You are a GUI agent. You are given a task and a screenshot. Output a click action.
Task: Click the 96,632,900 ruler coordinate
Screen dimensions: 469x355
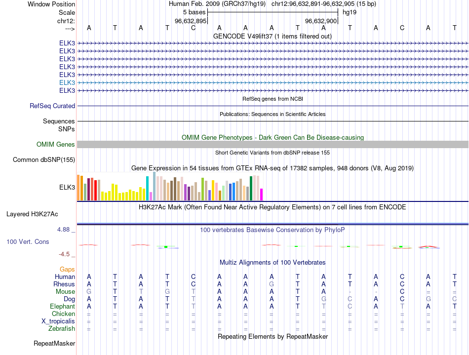[321, 21]
